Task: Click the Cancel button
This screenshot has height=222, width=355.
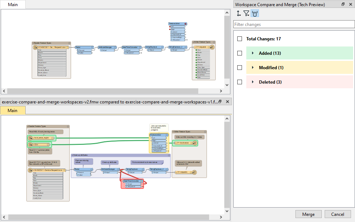Action: (337, 214)
